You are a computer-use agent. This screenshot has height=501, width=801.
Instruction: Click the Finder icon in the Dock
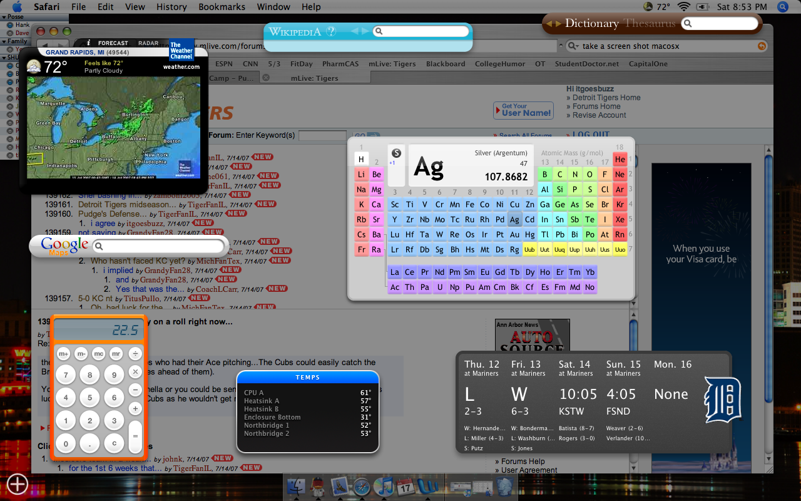point(295,486)
